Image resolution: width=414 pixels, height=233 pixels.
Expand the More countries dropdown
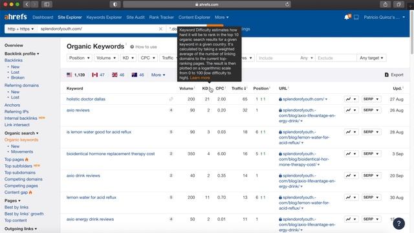158,75
